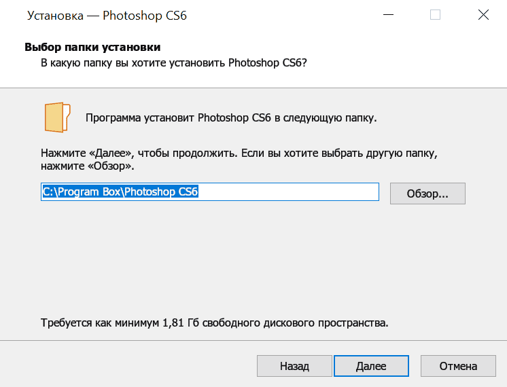Minimize the installer window

pos(388,15)
